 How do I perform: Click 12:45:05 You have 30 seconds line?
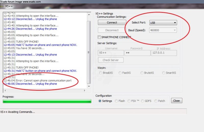pos(24,48)
